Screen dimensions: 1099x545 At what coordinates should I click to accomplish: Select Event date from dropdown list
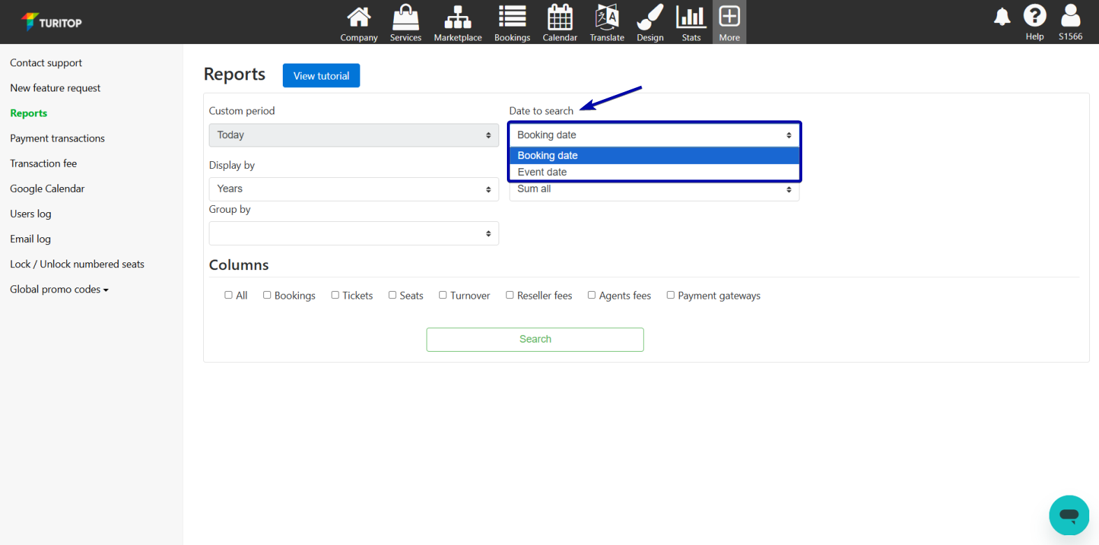(x=543, y=172)
